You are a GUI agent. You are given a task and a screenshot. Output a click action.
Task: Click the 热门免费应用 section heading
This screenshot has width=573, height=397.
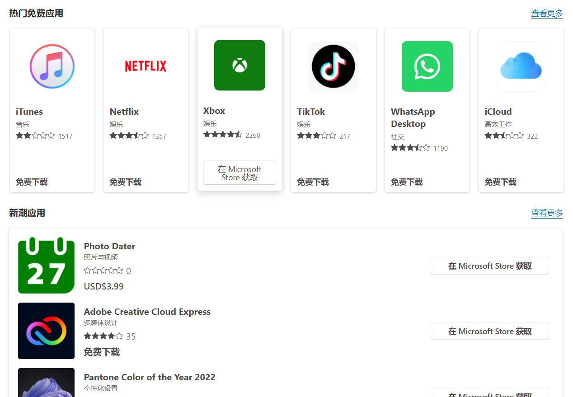36,14
